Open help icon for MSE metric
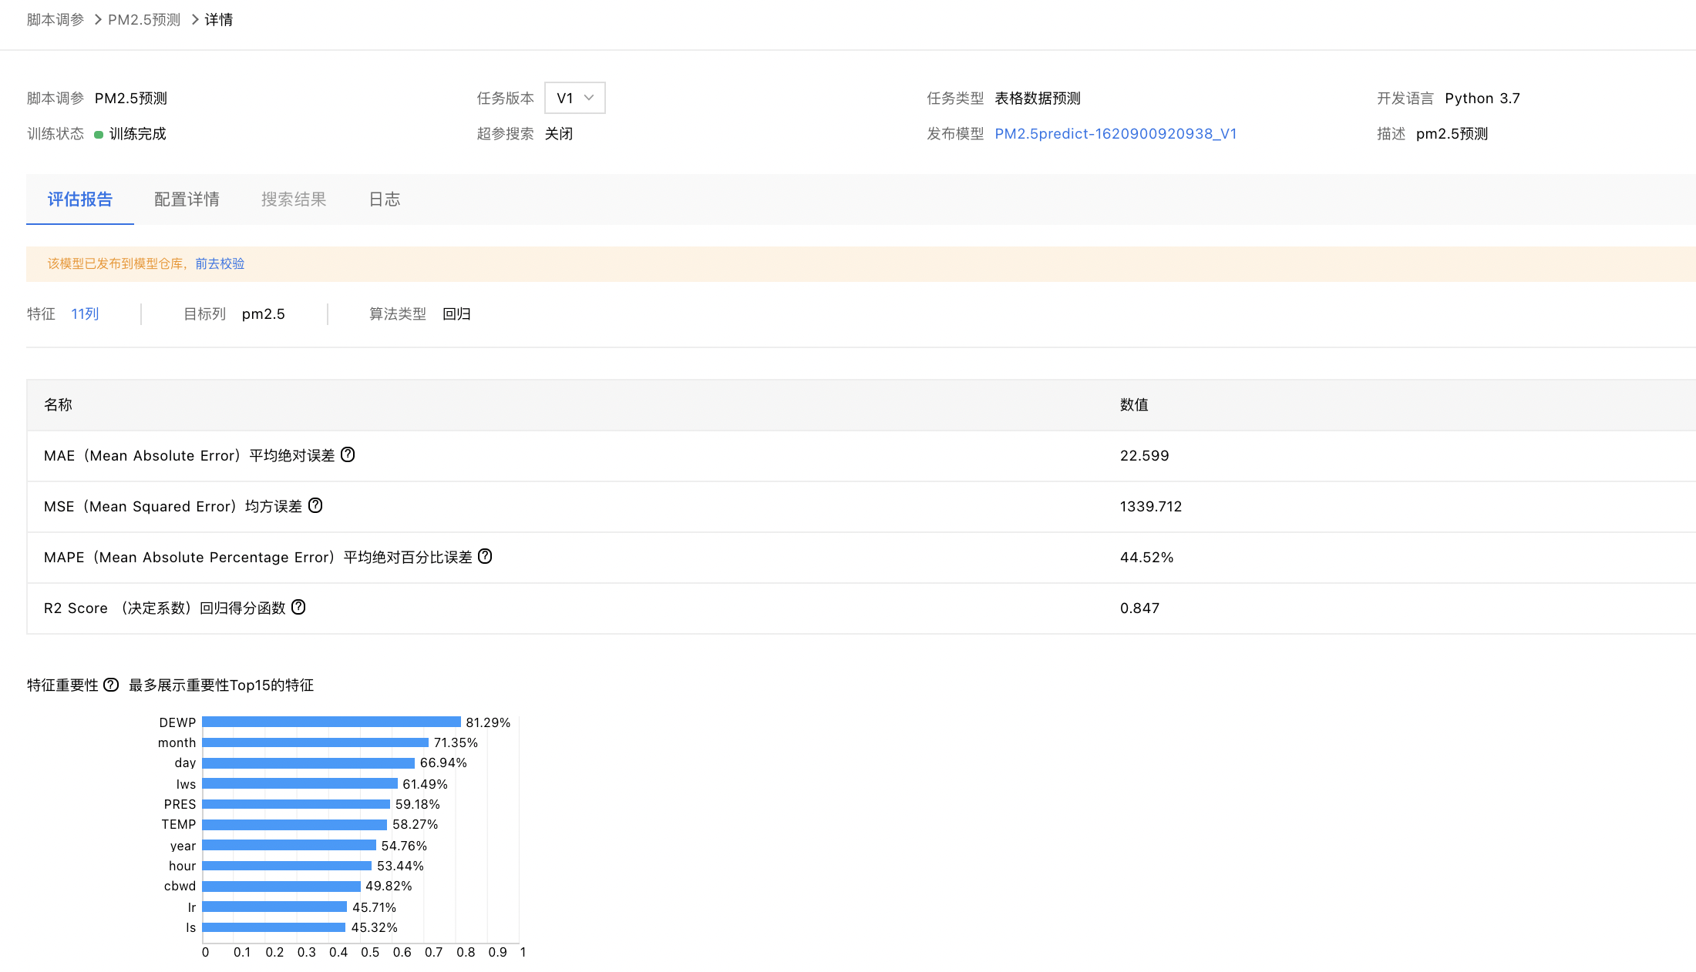This screenshot has width=1696, height=972. (315, 505)
